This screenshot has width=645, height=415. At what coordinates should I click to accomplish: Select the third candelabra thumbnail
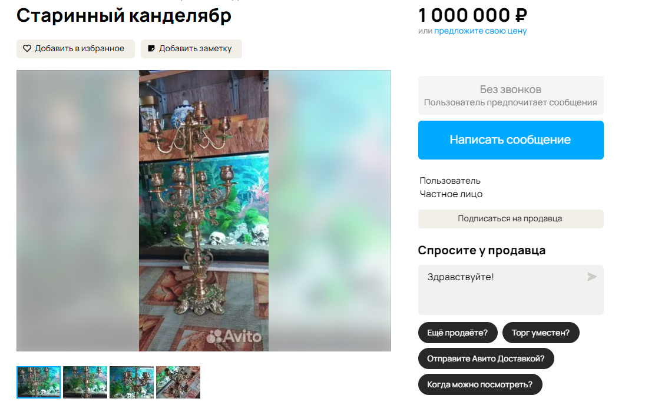(x=131, y=382)
